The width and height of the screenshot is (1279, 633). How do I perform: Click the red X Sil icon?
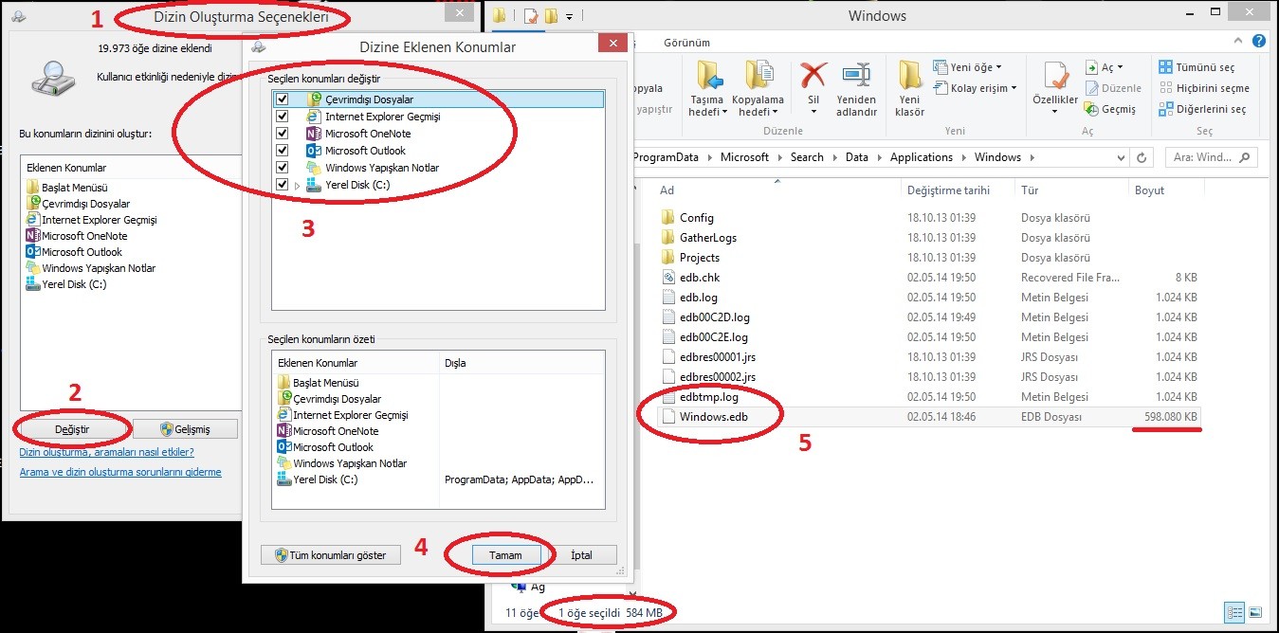pos(813,75)
